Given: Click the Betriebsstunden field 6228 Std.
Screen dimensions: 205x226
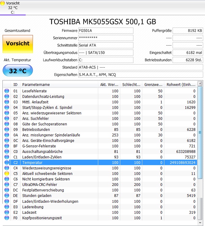Looking at the screenshot, I should pyautogui.click(x=188, y=60).
